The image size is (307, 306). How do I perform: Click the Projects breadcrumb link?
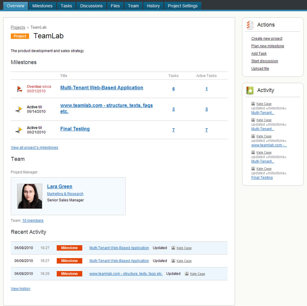pyautogui.click(x=18, y=27)
